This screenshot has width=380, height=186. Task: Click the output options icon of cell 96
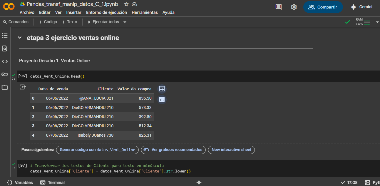click(x=23, y=87)
